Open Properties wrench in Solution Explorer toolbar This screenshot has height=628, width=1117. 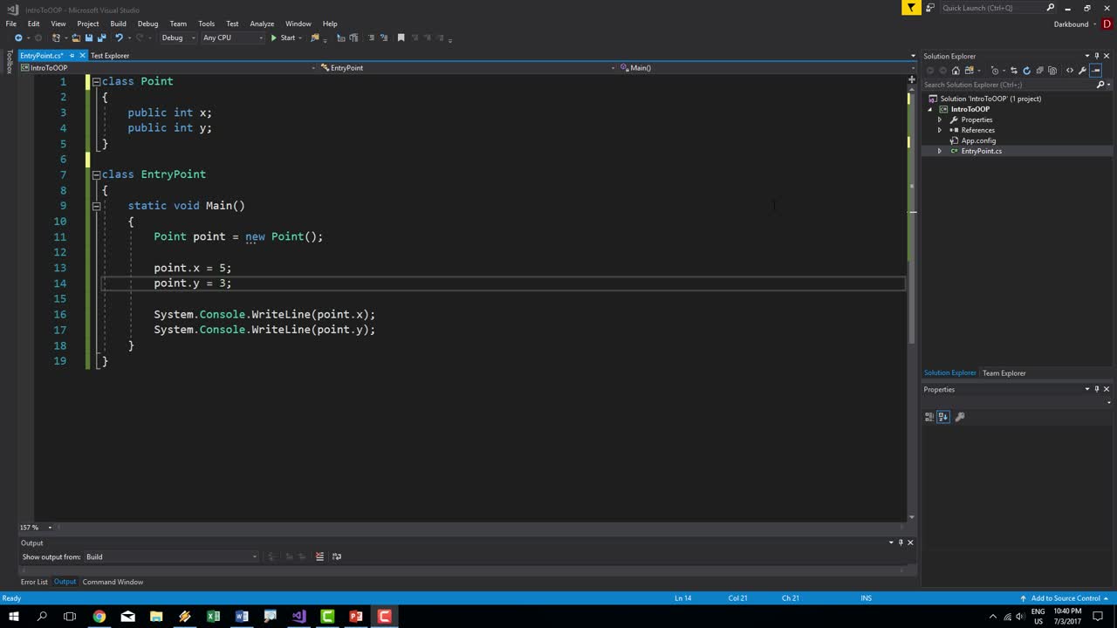click(x=1083, y=71)
